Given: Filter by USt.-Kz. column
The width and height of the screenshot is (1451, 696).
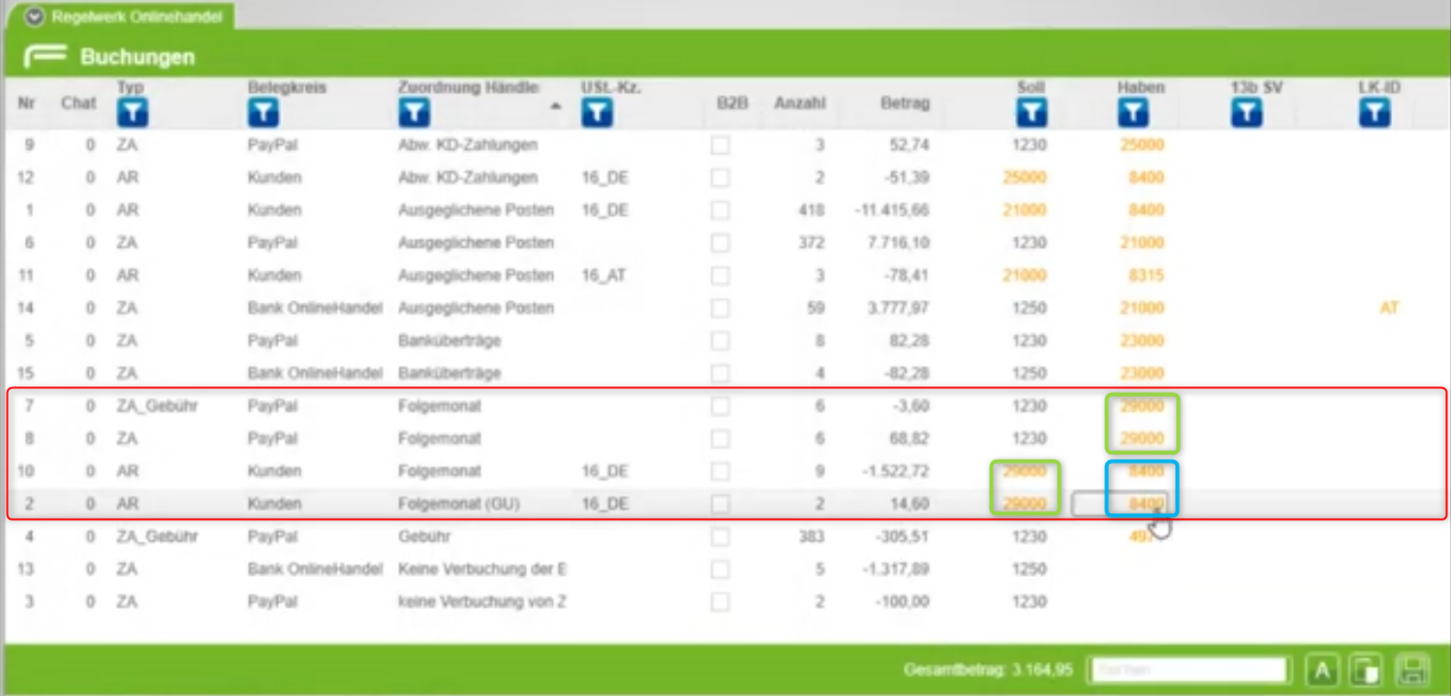Looking at the screenshot, I should coord(598,113).
